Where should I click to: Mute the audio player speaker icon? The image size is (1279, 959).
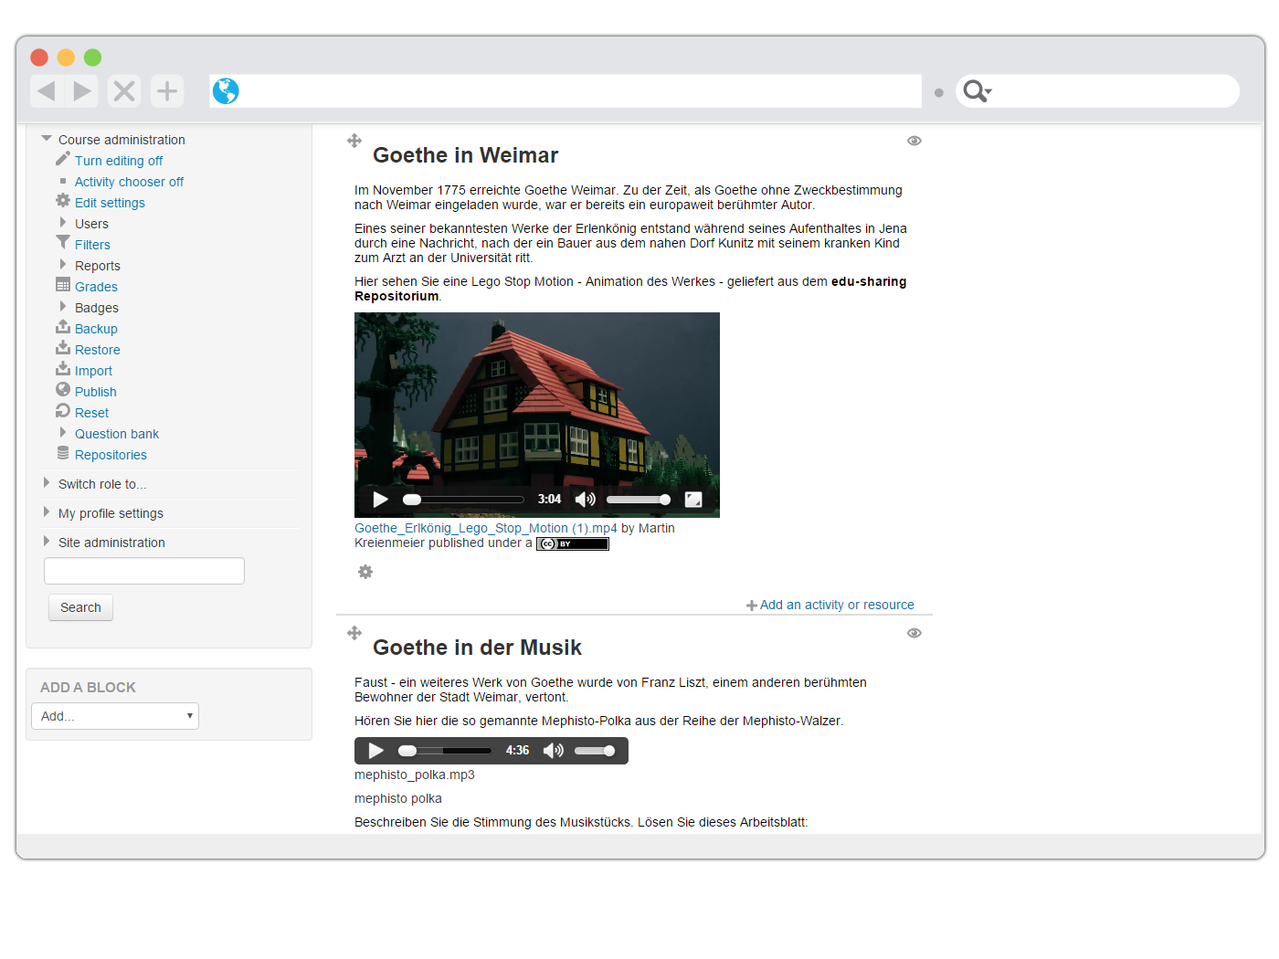553,751
